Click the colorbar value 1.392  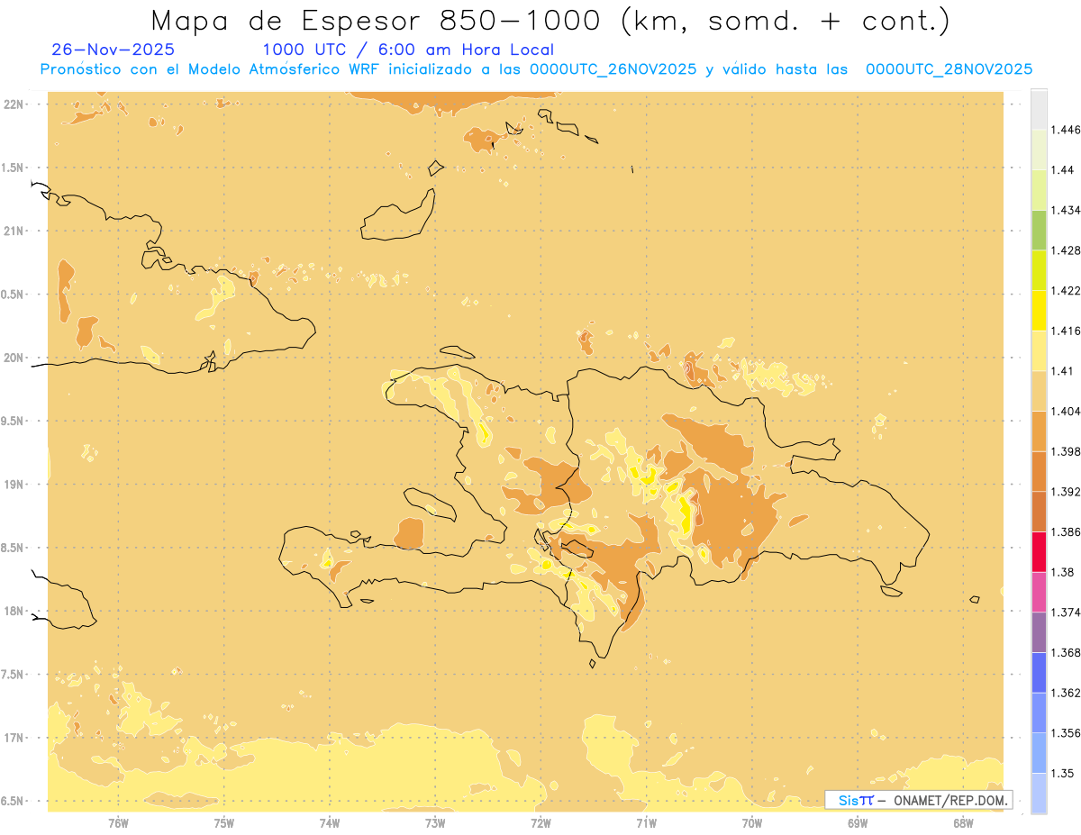[x=1067, y=491]
